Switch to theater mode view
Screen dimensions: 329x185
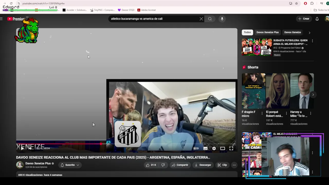(223, 148)
